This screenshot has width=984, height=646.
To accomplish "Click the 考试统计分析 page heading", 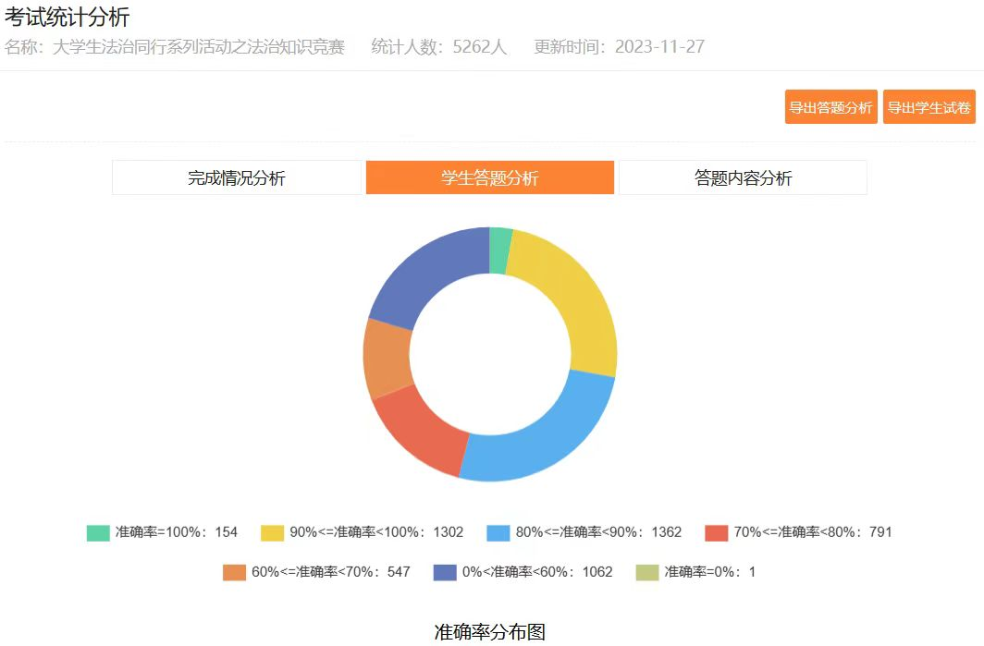I will [x=67, y=17].
